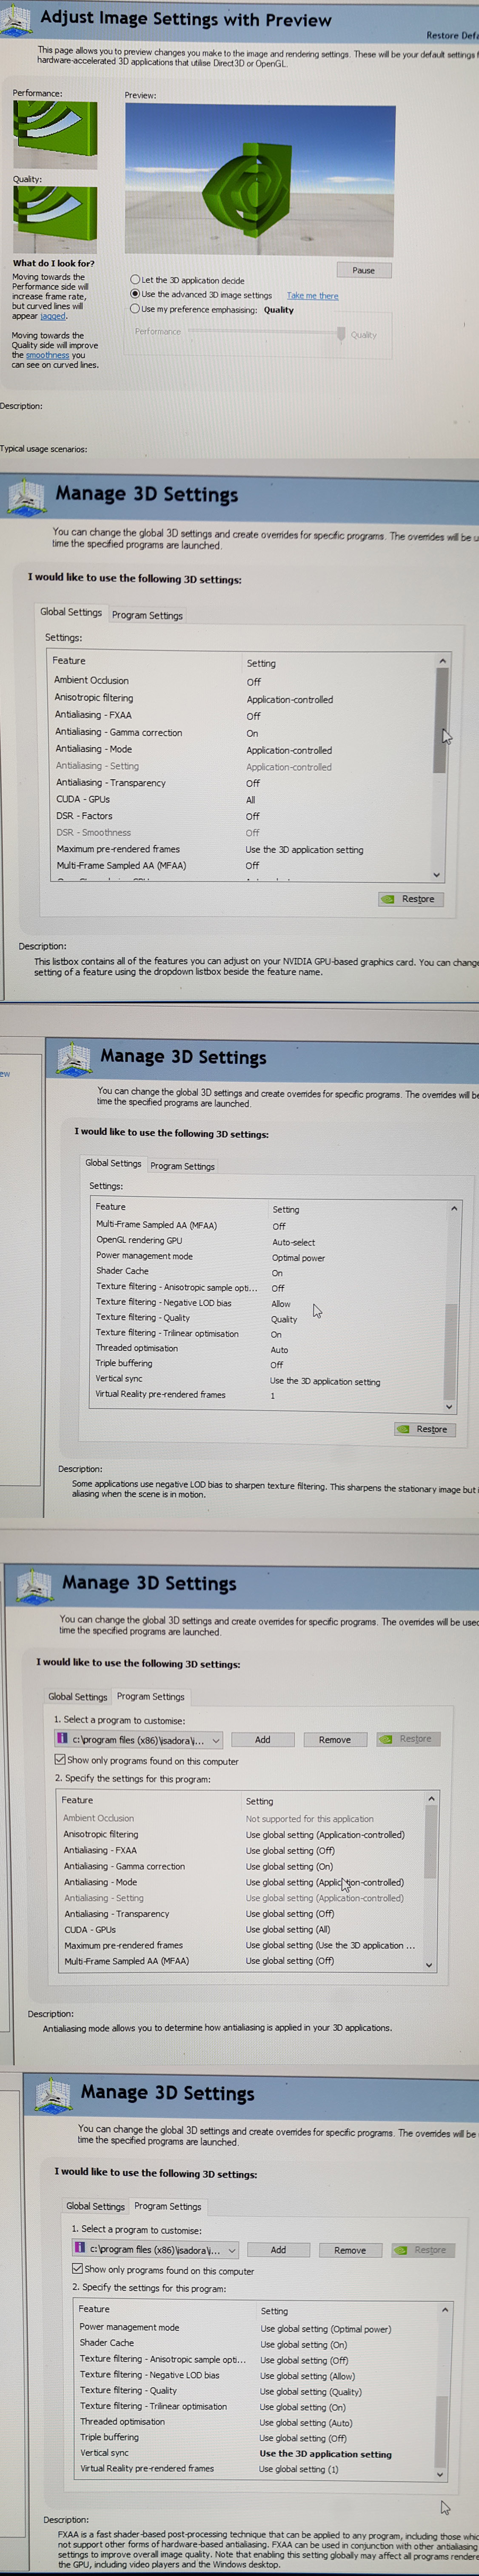Open the 'jagged' help link
Image resolution: width=479 pixels, height=2576 pixels.
coord(53,316)
